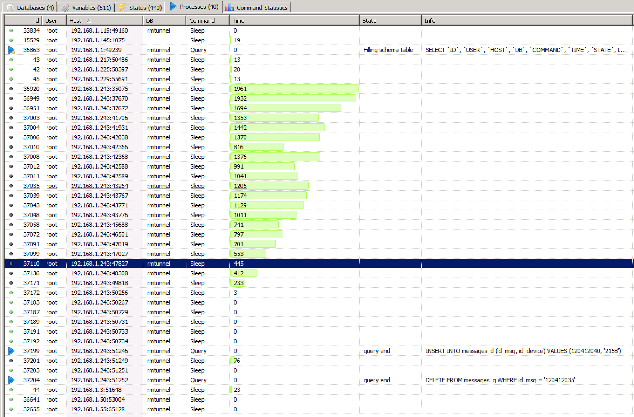
Task: Select the DELETE FROM messages_q query row
Action: coord(500,380)
